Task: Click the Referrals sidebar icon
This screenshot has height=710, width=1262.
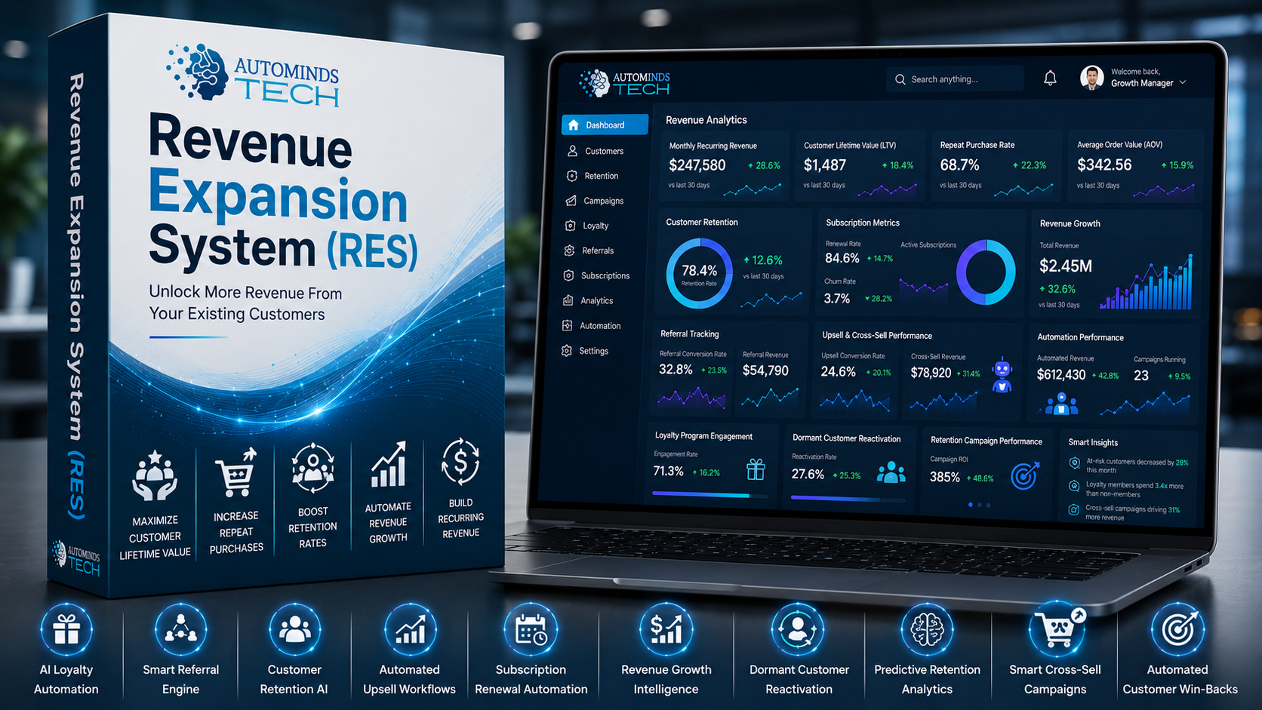Action: 570,250
